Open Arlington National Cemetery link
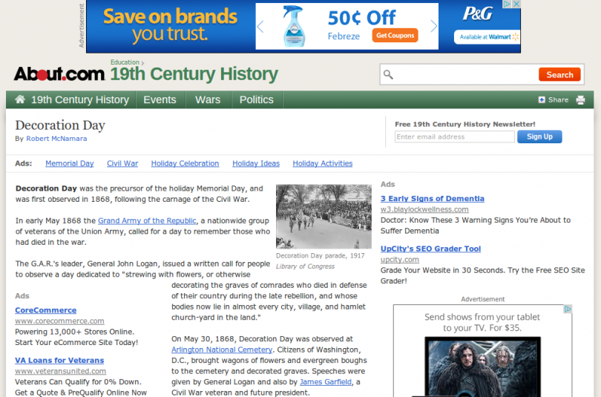 222,350
